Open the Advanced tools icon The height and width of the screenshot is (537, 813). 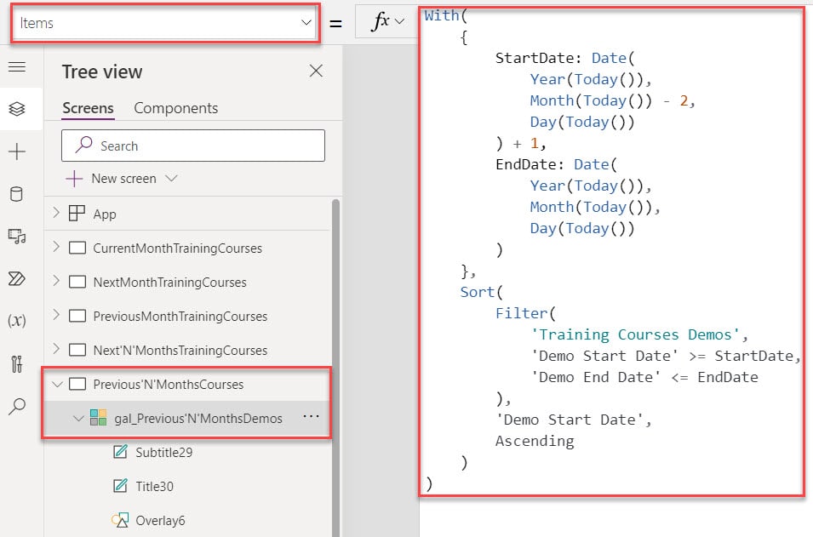(16, 364)
